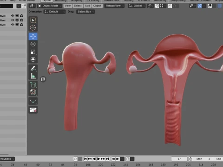Screen dimensions: 223x167
Task: Open the auto keying options dropdown
Action: tap(80, 159)
